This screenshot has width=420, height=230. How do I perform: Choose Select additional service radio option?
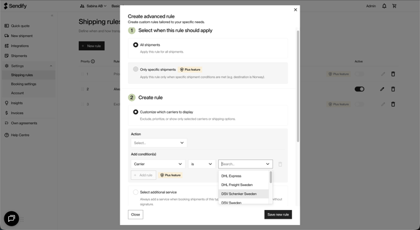coord(135,192)
